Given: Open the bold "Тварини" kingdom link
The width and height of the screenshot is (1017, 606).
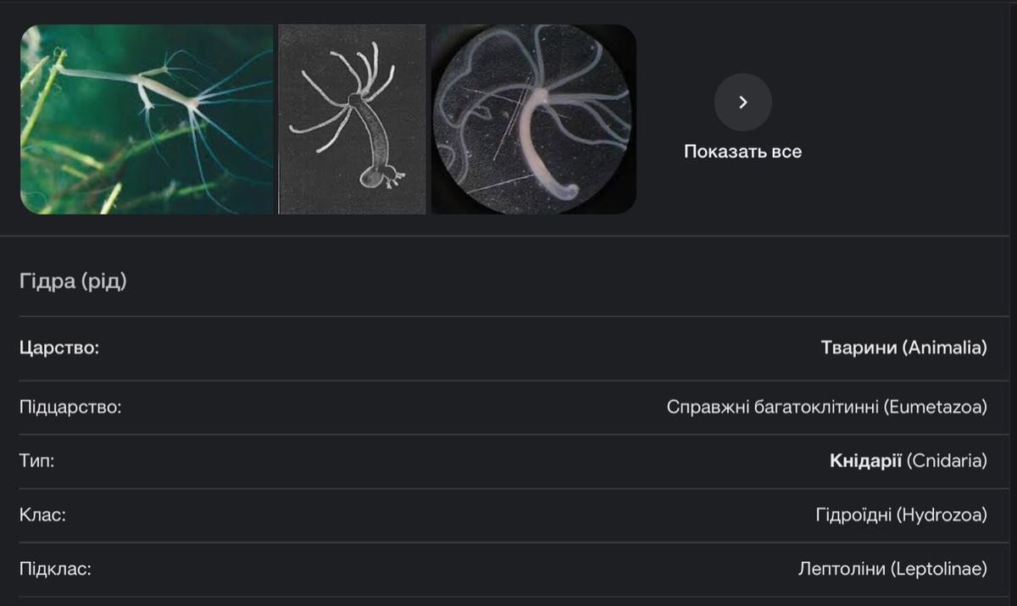Looking at the screenshot, I should click(x=859, y=347).
